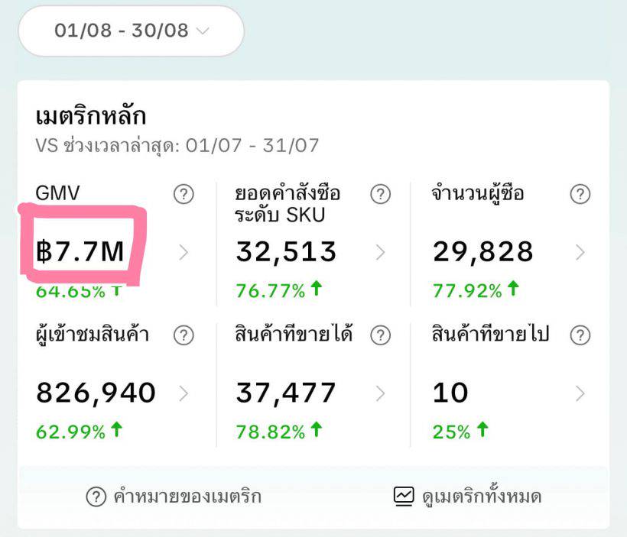
Task: Click the chart icon beside ดูเมตริกทั้งหมด
Action: [404, 497]
